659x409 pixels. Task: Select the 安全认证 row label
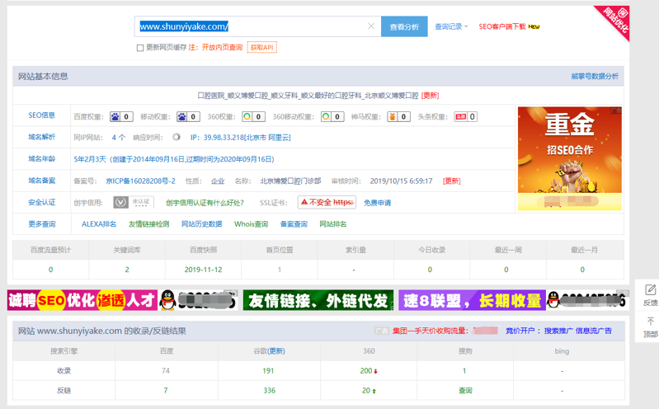click(x=41, y=203)
